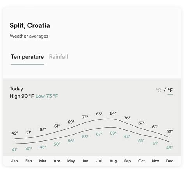Click the Jan month label
This screenshot has height=169, width=185.
(x=14, y=161)
